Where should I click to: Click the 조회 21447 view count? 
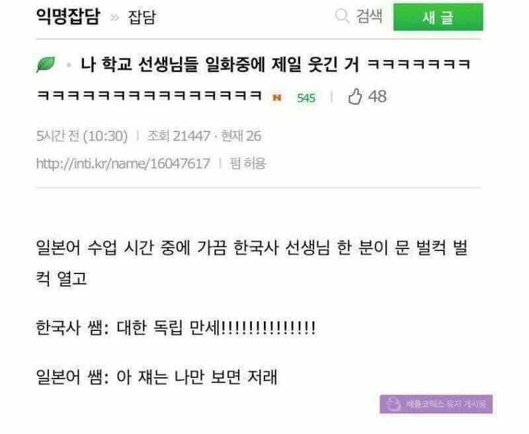[x=179, y=136]
